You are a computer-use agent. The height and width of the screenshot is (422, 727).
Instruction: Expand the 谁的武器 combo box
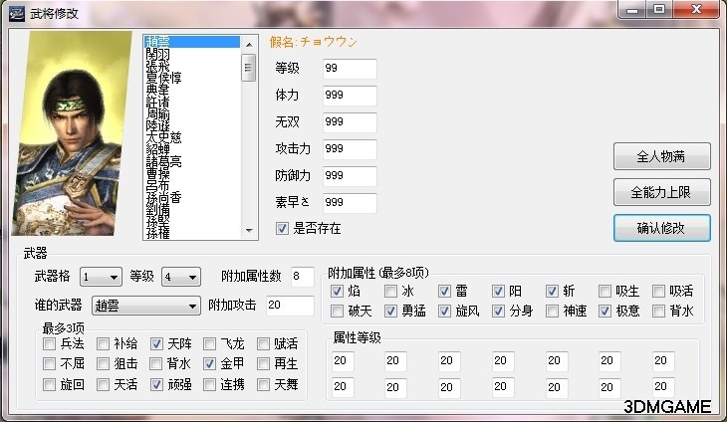pos(145,306)
